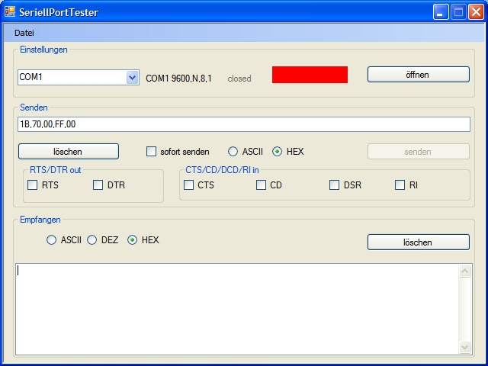Click the greyed-out senden button
Viewport: 488px width, 366px height.
419,152
